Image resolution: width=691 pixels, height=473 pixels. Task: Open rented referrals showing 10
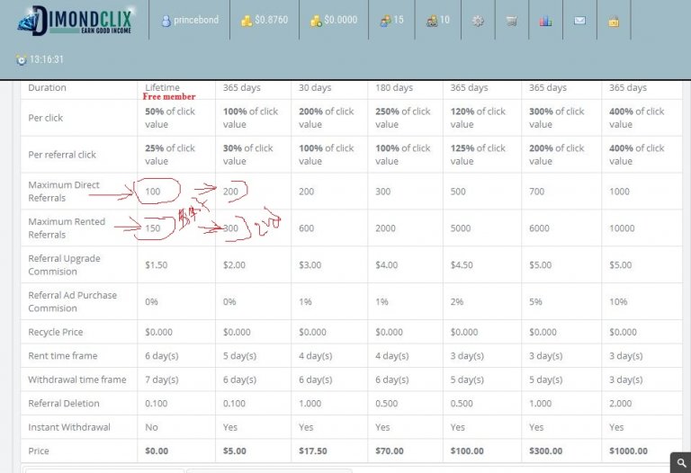point(438,20)
